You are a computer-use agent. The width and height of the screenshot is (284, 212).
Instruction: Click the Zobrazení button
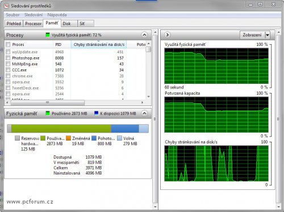[x=252, y=35]
